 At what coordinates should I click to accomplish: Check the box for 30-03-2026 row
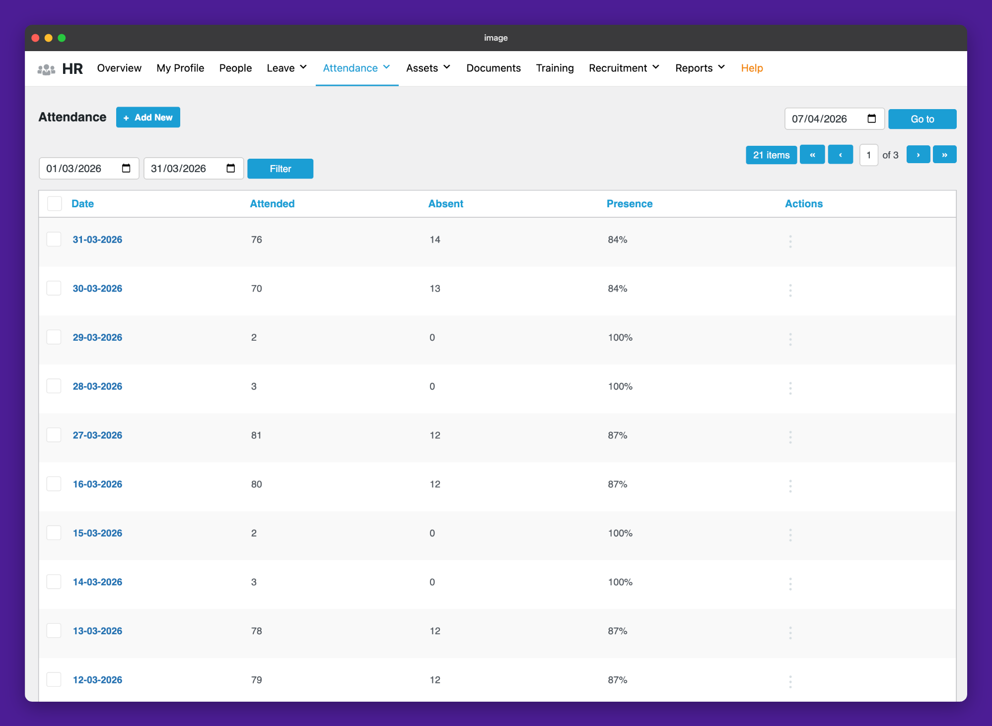coord(54,288)
